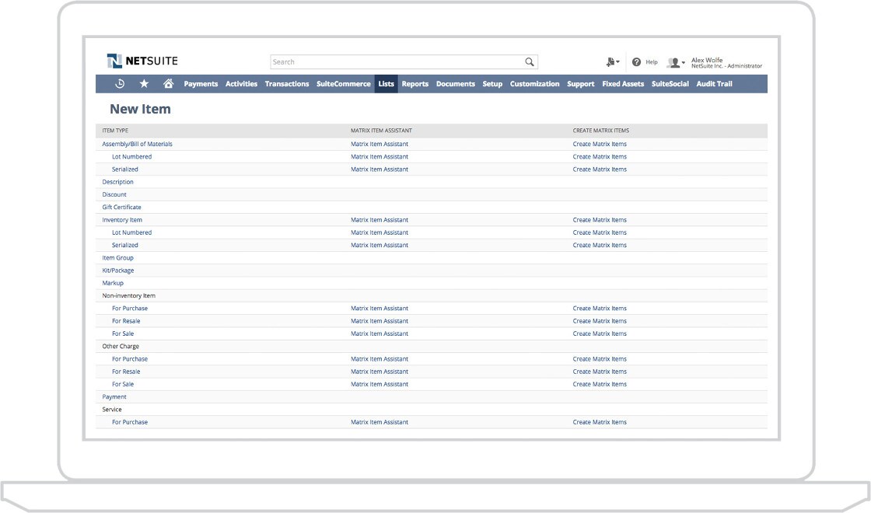Click the Help text link
Screen dimensions: 871x513
tap(652, 62)
